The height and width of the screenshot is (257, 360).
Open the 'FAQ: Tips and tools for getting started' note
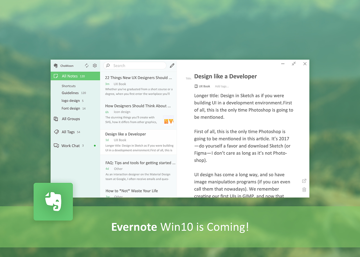tap(138, 171)
